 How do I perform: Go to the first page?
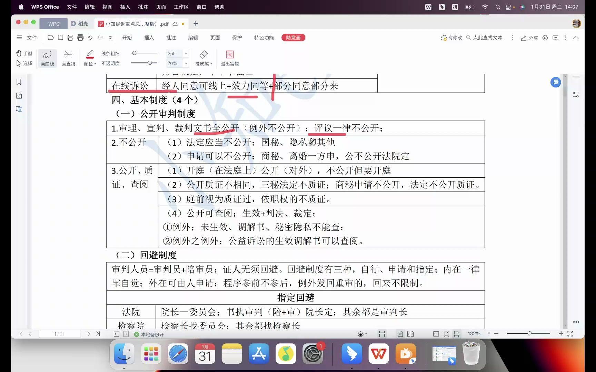(21, 334)
